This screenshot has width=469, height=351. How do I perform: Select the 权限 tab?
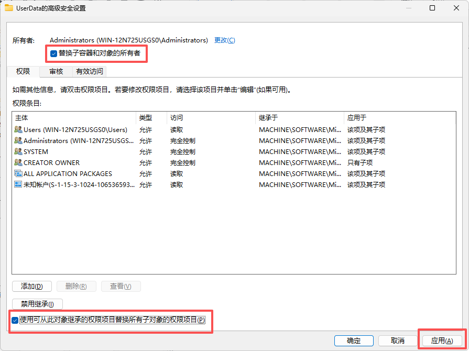click(23, 71)
